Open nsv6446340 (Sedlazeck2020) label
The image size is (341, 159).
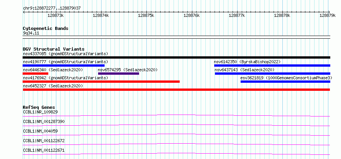(53, 70)
